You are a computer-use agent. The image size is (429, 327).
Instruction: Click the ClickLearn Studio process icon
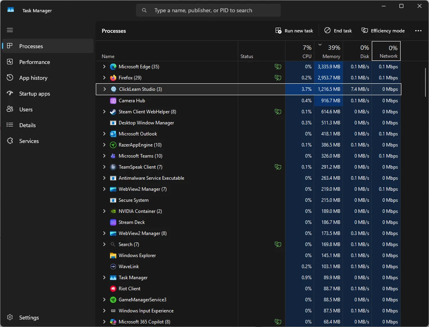tap(114, 89)
